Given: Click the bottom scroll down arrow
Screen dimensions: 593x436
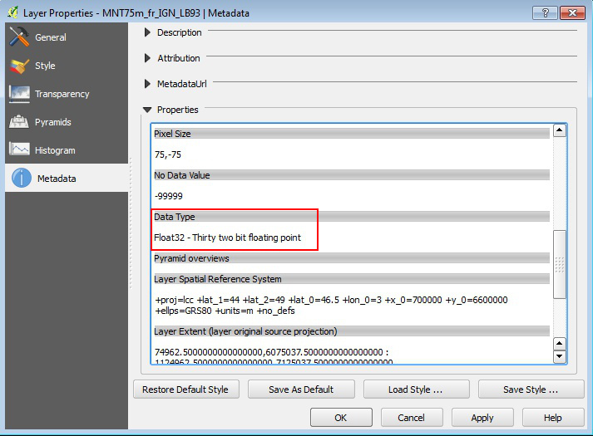Looking at the screenshot, I should 560,356.
